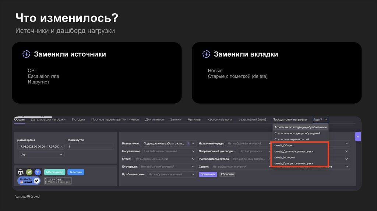Clear the date range with the X icon
377x211 pixels.
(x=61, y=147)
